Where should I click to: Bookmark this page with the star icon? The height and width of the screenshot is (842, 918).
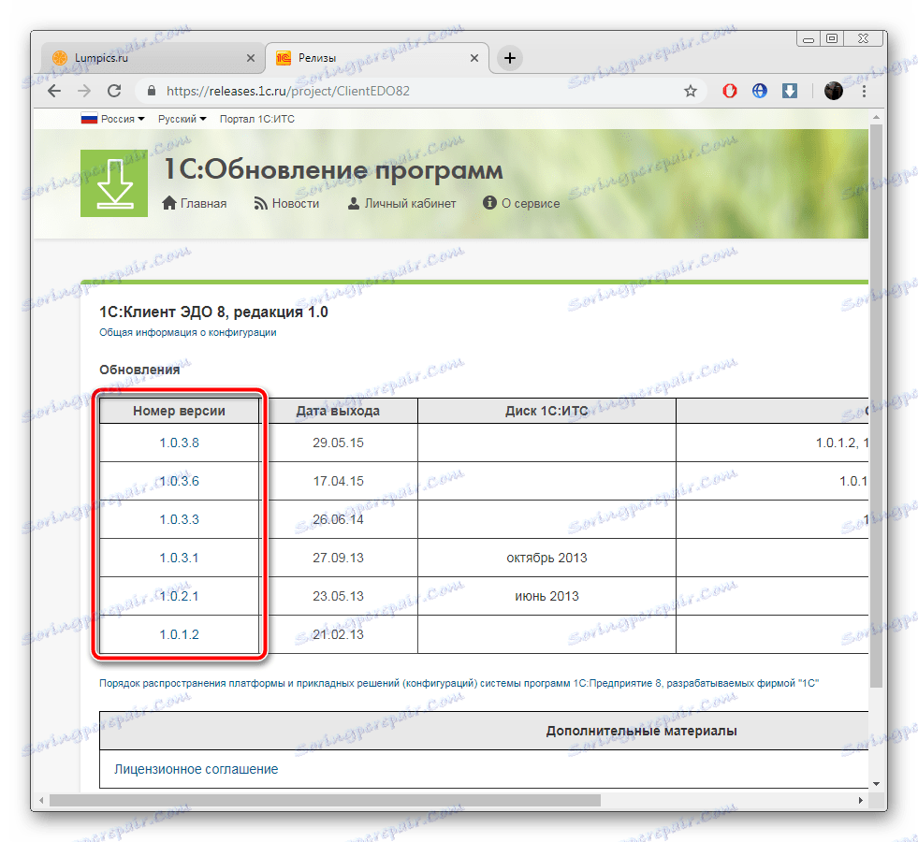691,91
